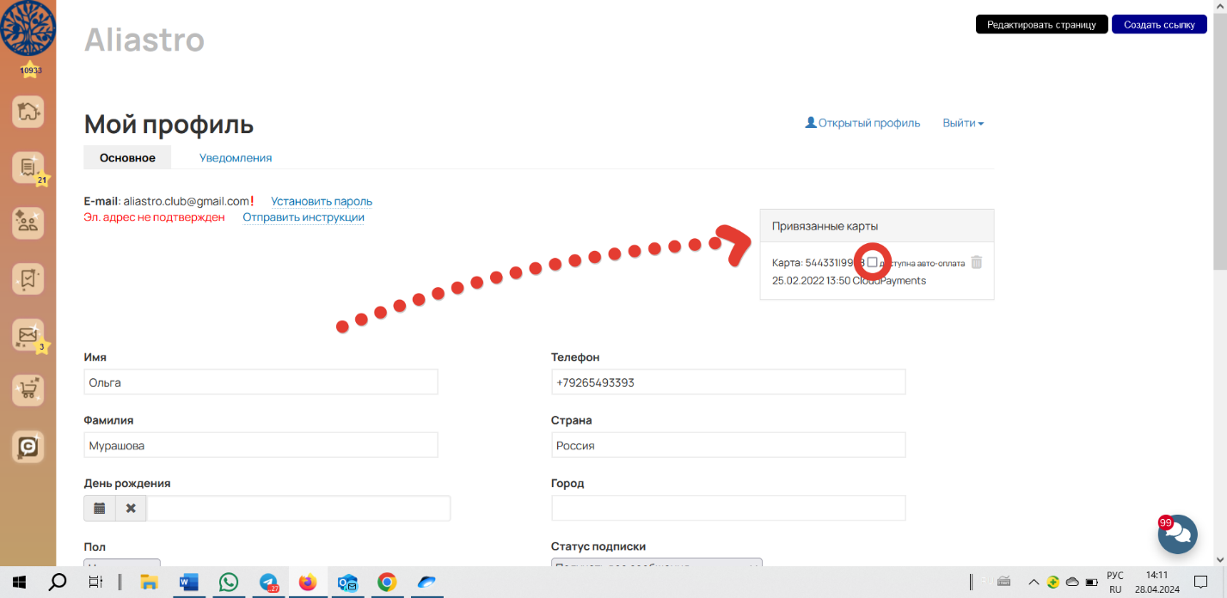The width and height of the screenshot is (1227, 598).
Task: Open Telegram from the Windows taskbar
Action: pyautogui.click(x=268, y=583)
